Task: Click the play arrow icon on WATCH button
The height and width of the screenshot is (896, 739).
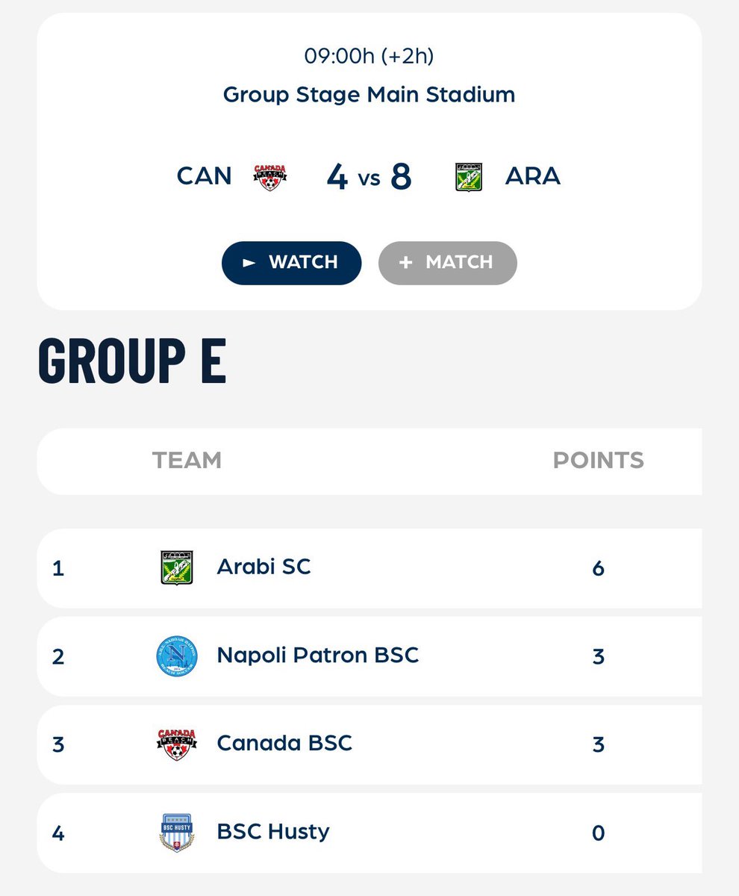Action: tap(249, 263)
